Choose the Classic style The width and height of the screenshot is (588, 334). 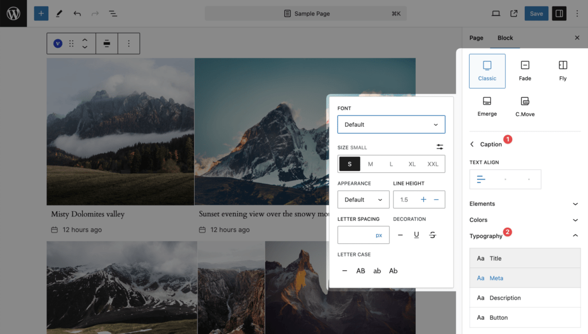[x=487, y=71]
